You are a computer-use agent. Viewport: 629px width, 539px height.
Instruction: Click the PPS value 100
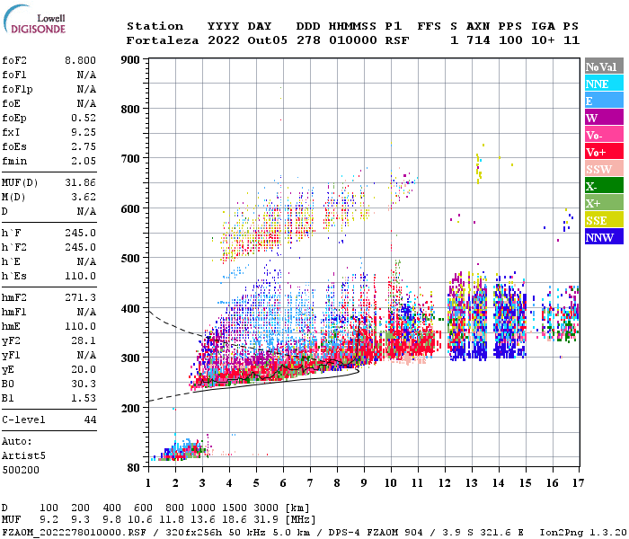[x=510, y=40]
